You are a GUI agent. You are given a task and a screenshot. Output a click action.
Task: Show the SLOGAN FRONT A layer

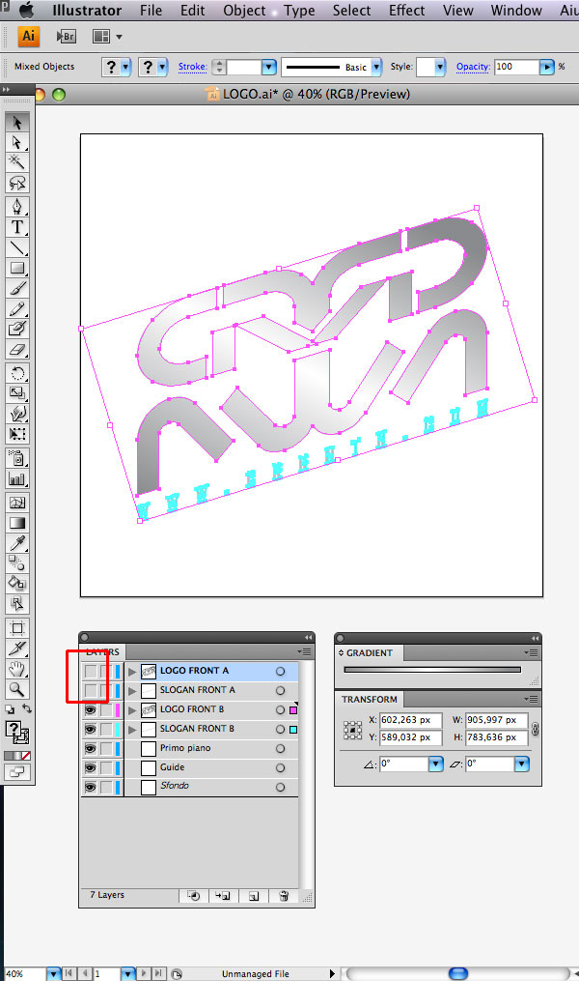[91, 691]
